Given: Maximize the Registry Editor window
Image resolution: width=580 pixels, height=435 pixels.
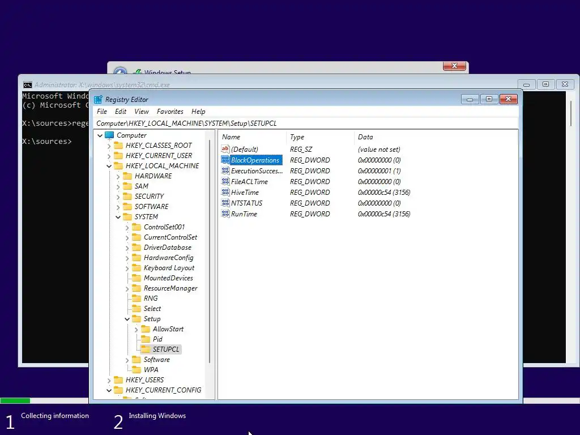Looking at the screenshot, I should click(489, 99).
